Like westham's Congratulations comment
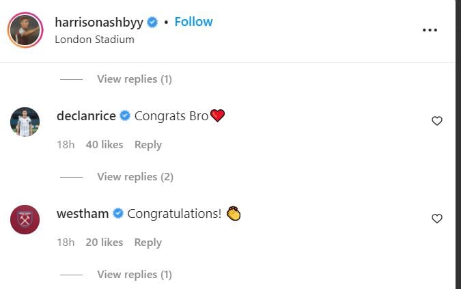Viewport: 461px width, 289px height. click(437, 219)
